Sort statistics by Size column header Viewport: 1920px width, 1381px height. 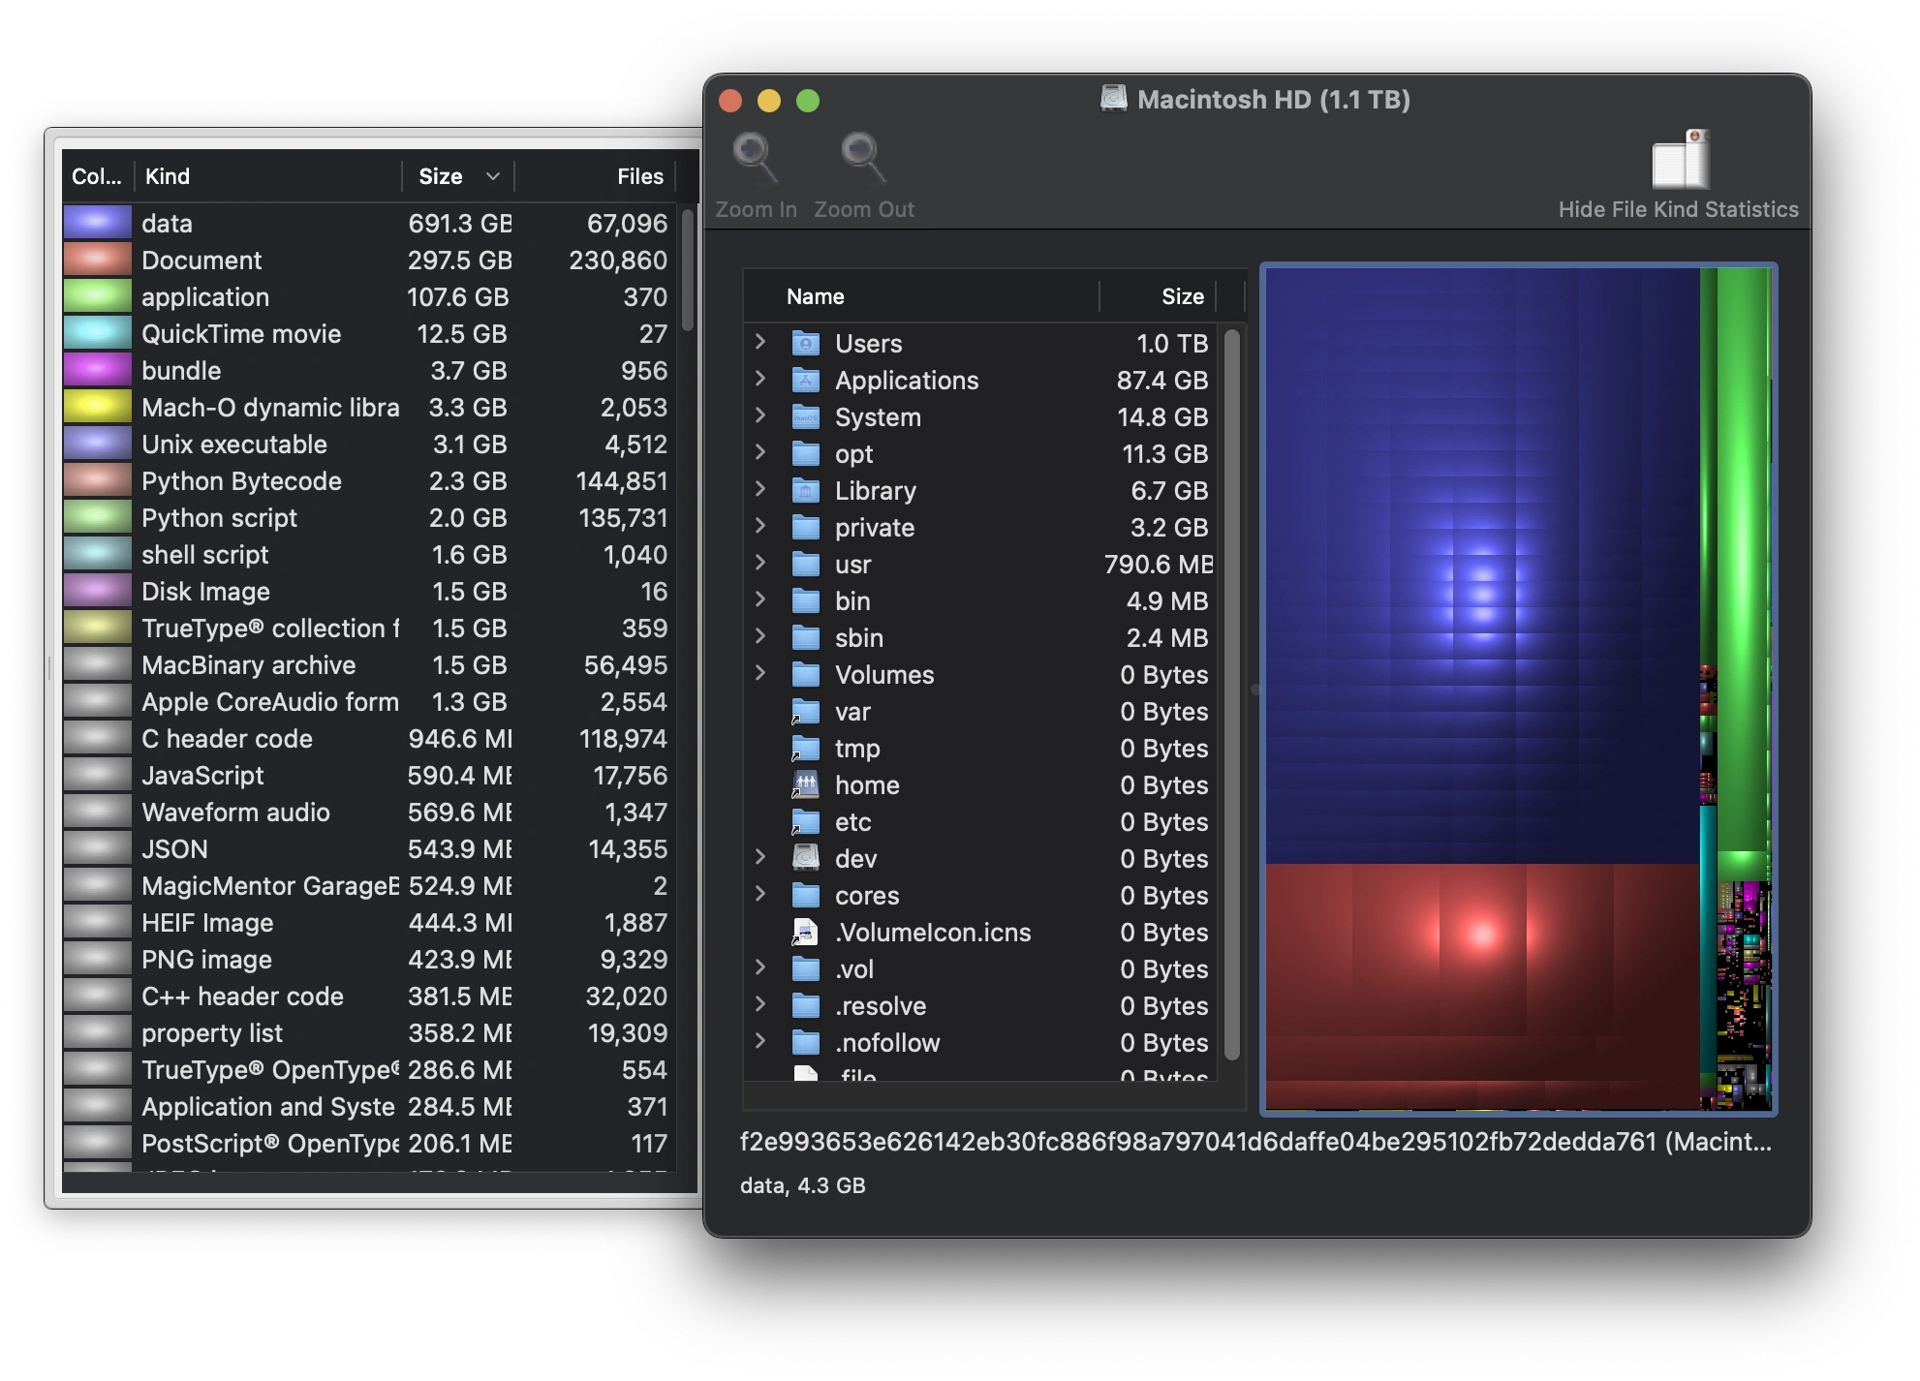pos(458,176)
